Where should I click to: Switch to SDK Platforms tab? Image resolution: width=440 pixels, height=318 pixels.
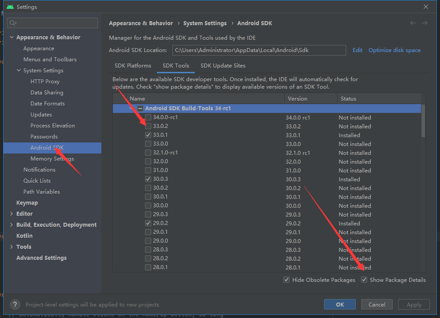click(133, 66)
